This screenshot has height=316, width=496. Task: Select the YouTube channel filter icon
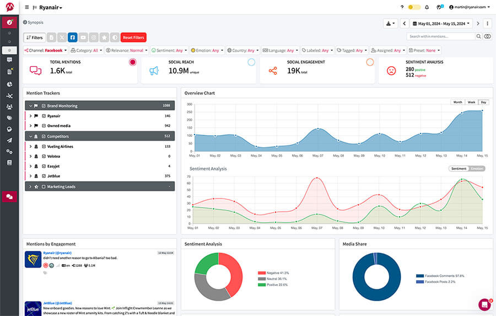(x=83, y=38)
